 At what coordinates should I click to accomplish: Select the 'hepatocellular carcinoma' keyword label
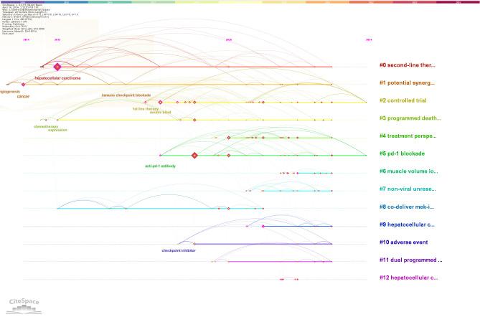tap(57, 78)
